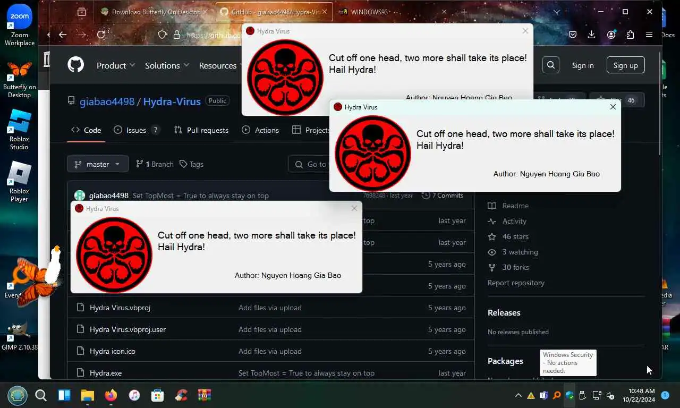View the repository Tags link

point(192,164)
